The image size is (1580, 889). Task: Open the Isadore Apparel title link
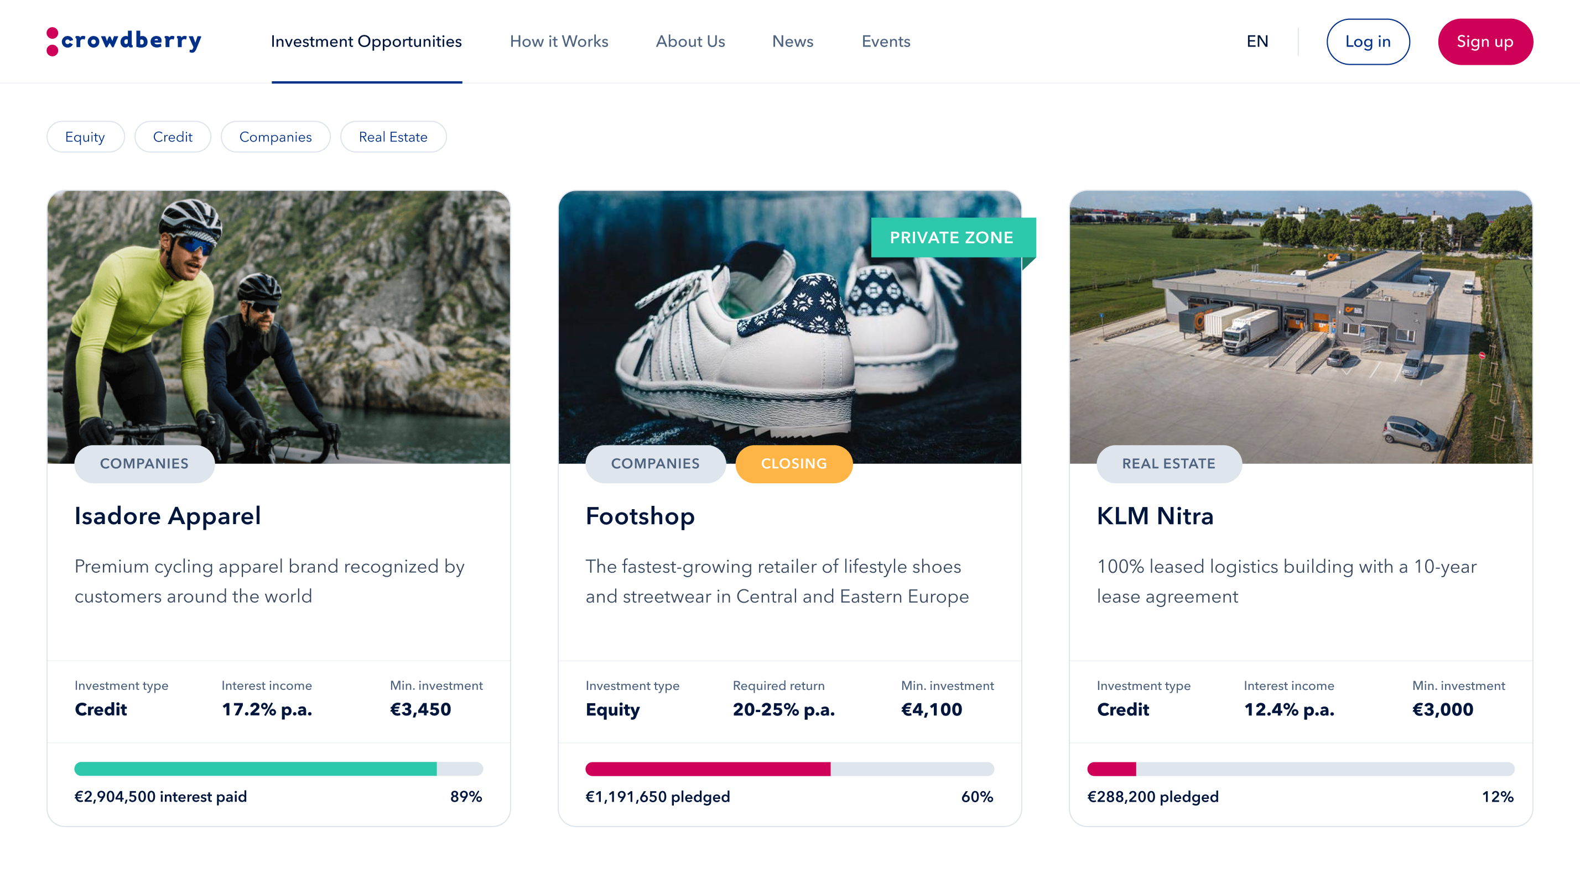pyautogui.click(x=168, y=516)
